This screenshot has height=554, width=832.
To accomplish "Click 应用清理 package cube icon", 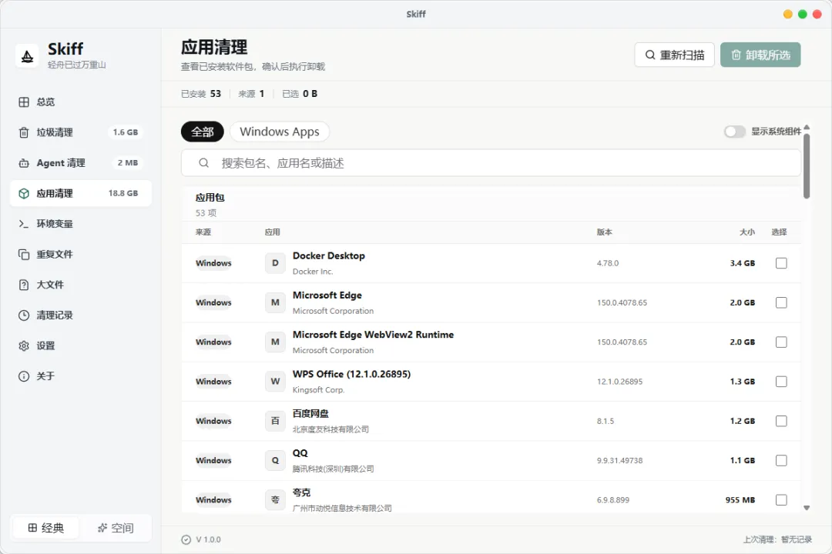I will tap(24, 193).
